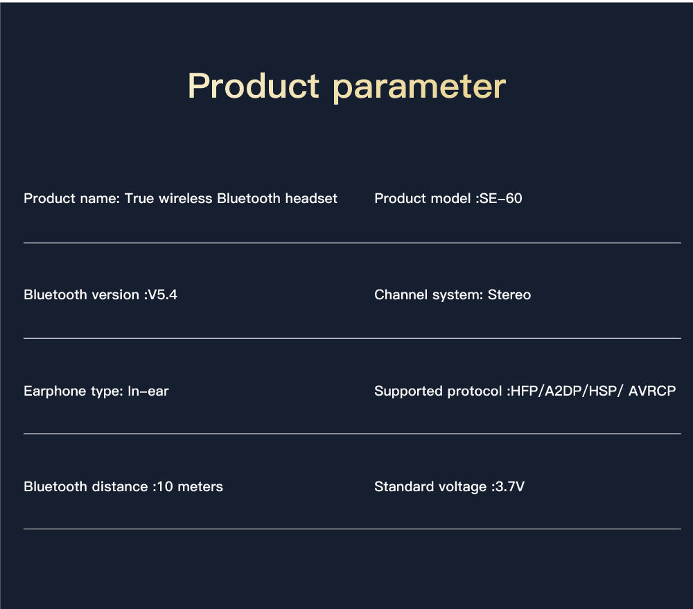693x609 pixels.
Task: Select the '10 meters' value text
Action: point(190,487)
